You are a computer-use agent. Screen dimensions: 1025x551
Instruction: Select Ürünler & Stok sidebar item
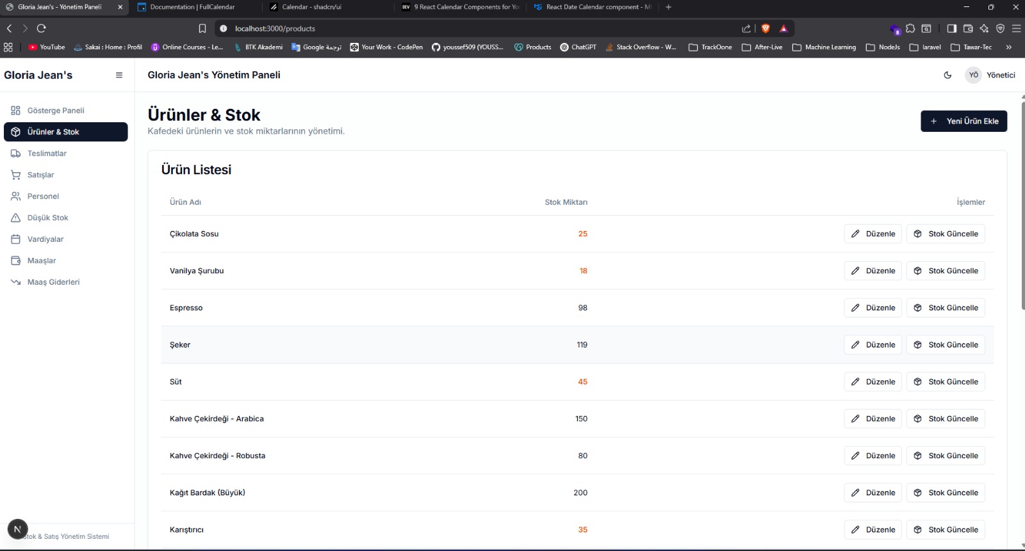[66, 132]
